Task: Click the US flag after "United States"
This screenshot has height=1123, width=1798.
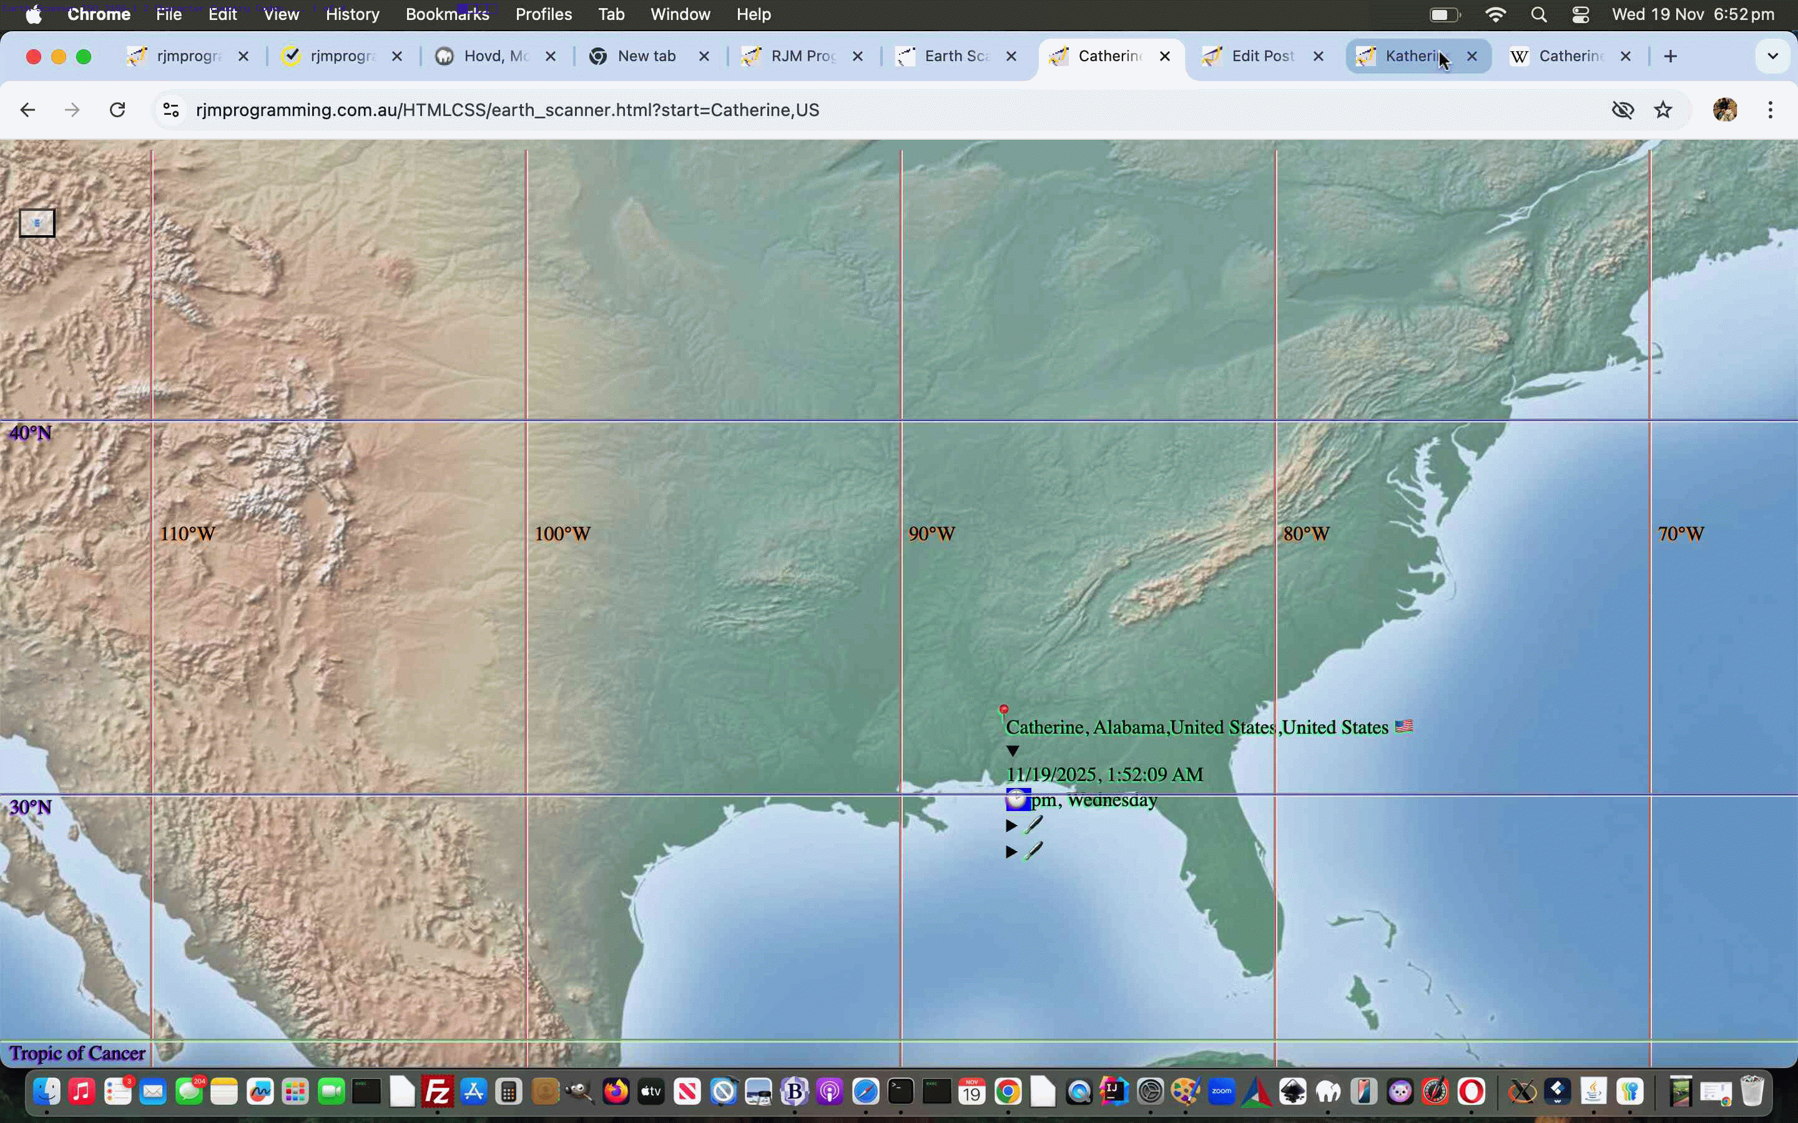Action: (1403, 726)
